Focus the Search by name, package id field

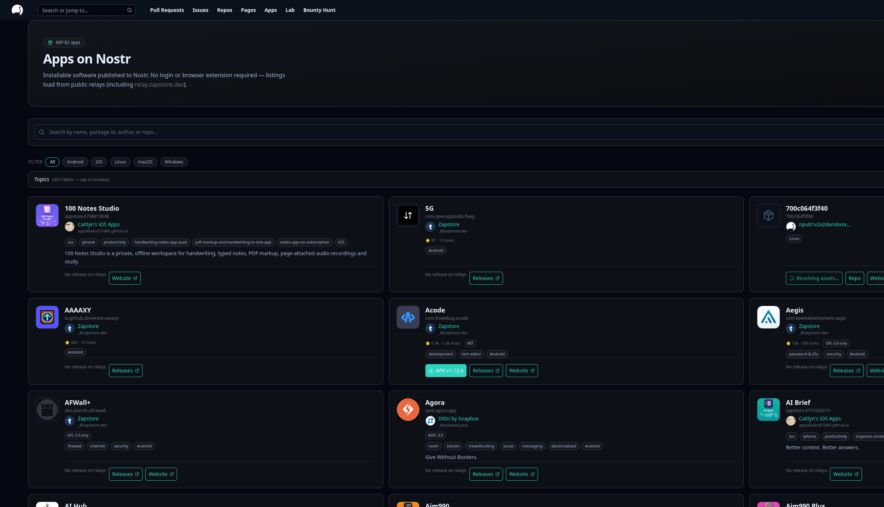458,132
